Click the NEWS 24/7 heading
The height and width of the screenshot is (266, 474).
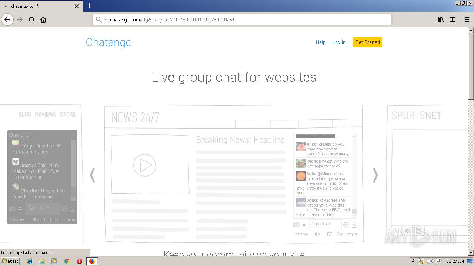[x=136, y=117]
